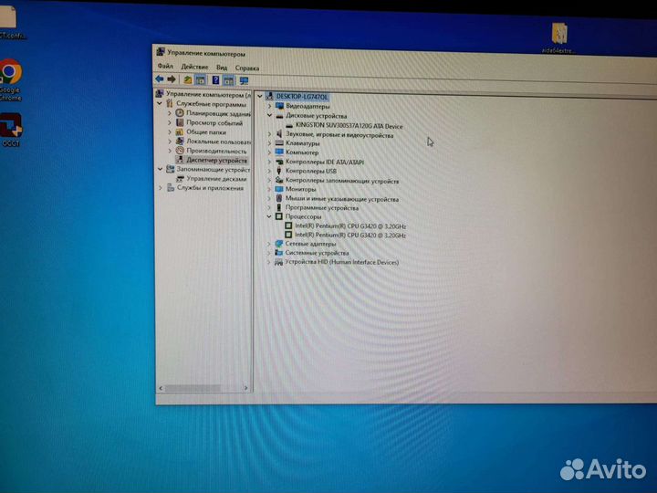The image size is (657, 493).
Task: Expand the Компьютер category
Action: (269, 152)
